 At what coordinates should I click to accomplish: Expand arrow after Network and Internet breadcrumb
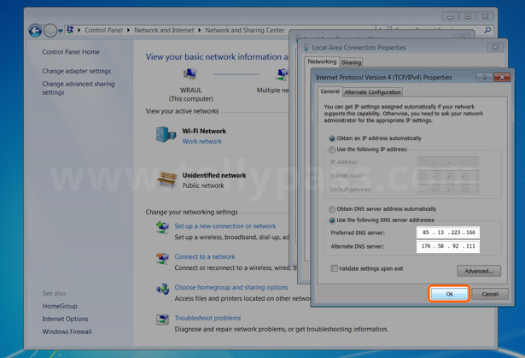[199, 30]
